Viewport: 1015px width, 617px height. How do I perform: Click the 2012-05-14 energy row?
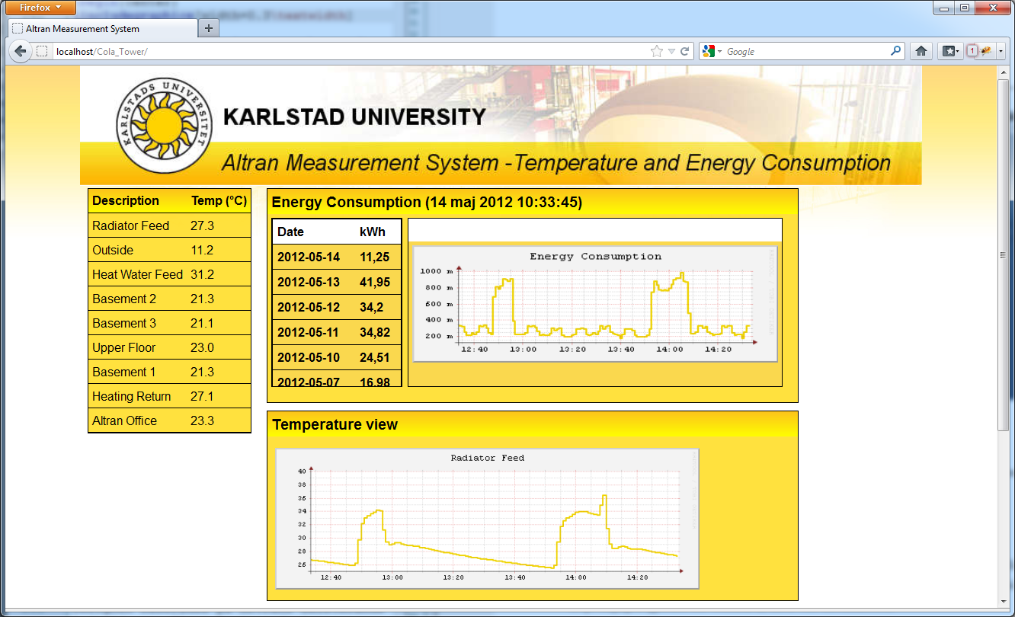pos(337,257)
